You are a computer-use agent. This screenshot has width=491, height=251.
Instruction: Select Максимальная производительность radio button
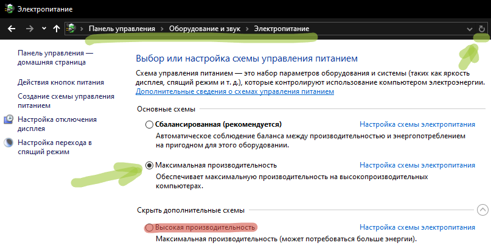149,166
